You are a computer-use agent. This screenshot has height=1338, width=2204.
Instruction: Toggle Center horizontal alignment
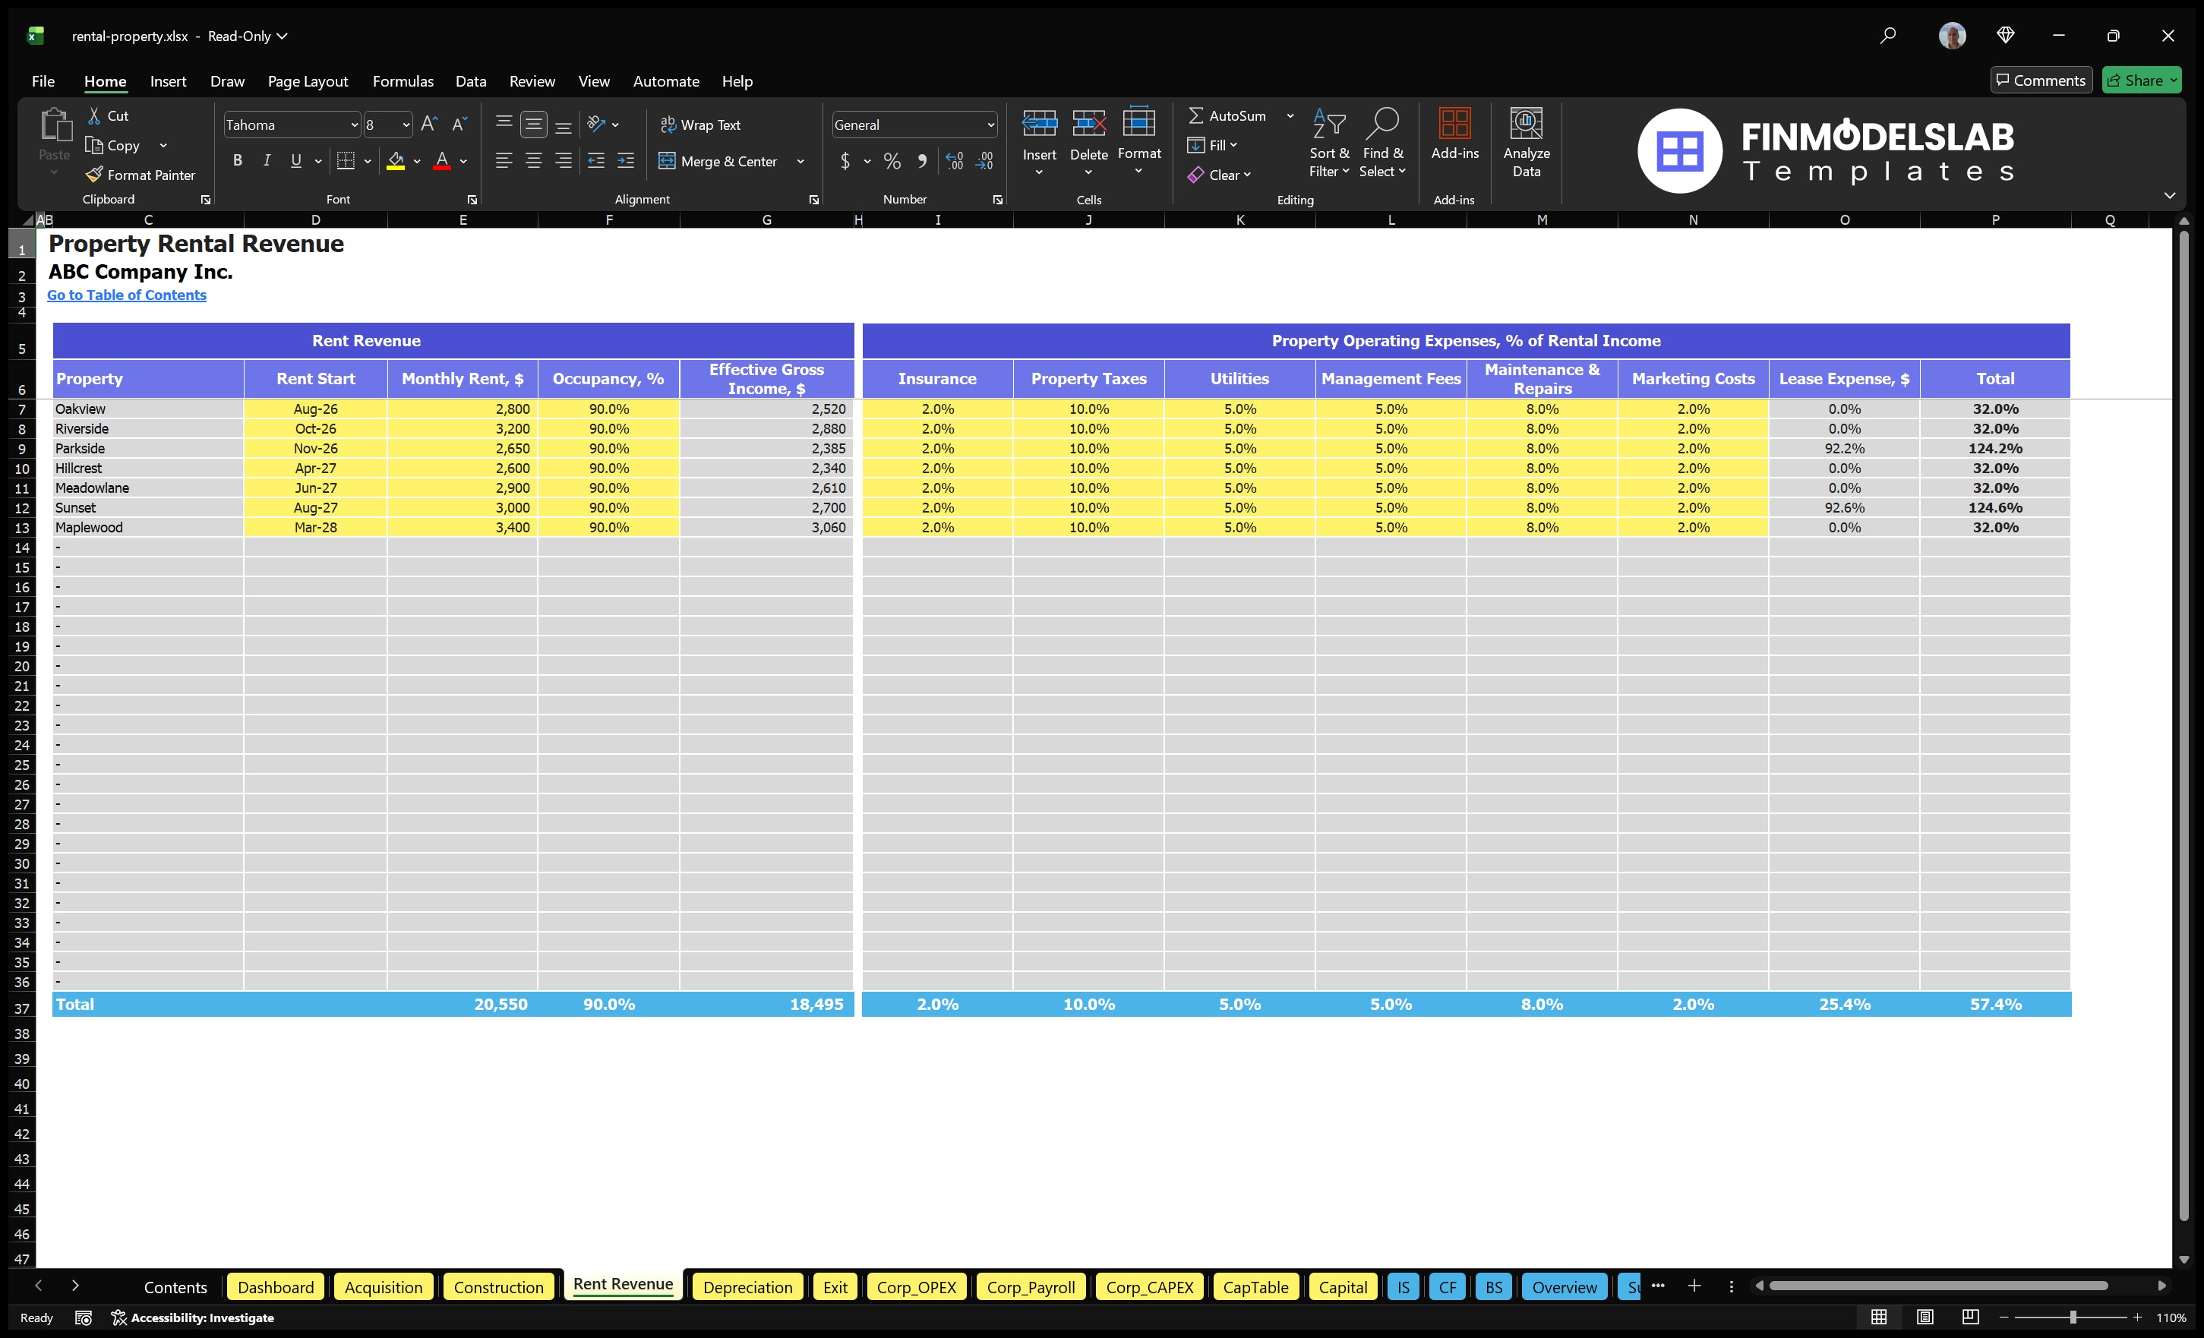click(x=534, y=161)
